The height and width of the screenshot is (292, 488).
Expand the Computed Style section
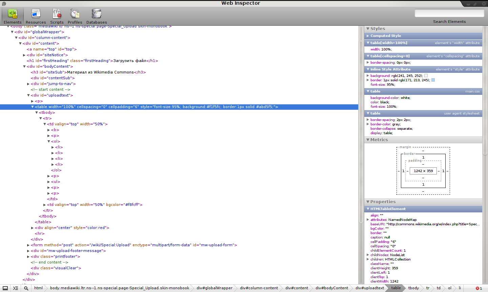[x=368, y=36]
